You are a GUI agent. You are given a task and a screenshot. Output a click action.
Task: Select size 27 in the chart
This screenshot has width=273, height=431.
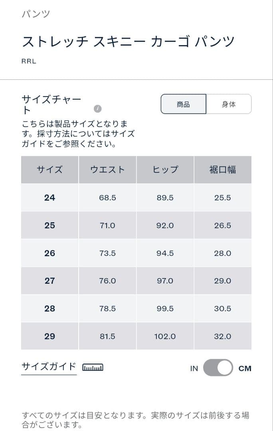click(x=49, y=281)
